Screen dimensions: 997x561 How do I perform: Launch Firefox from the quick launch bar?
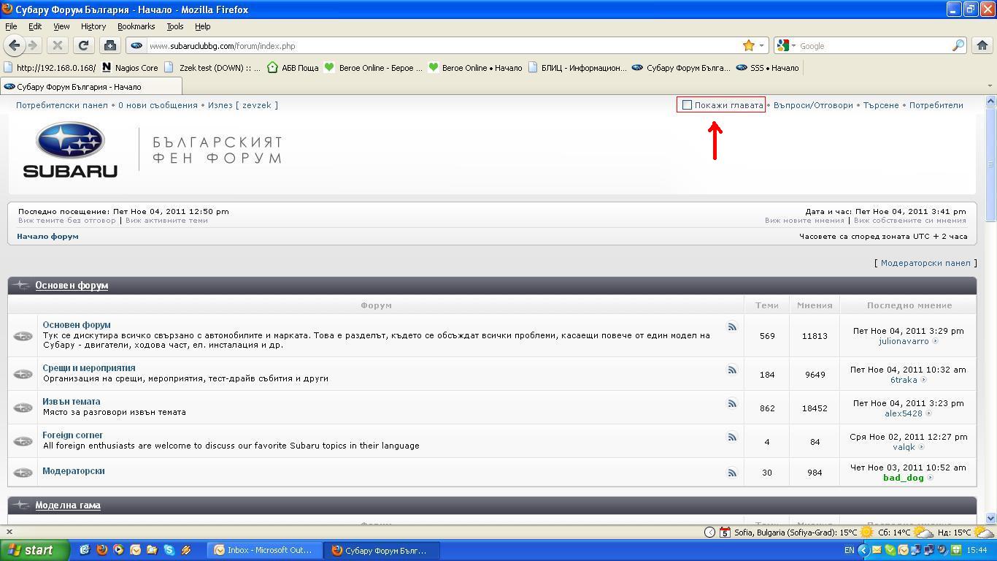(101, 550)
